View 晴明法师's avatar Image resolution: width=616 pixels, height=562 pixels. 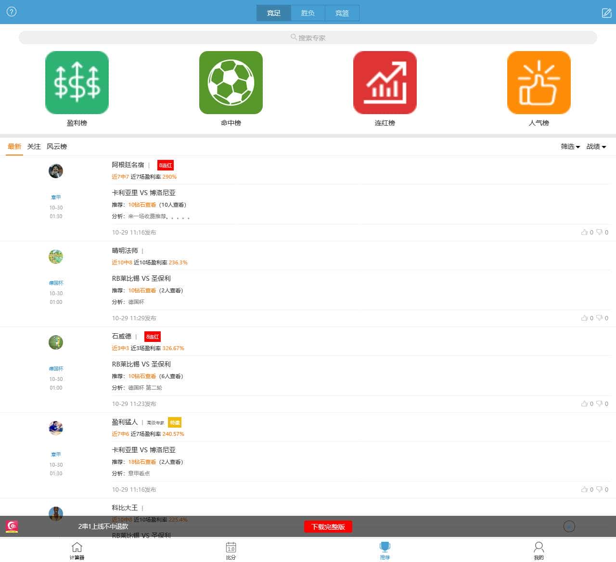[56, 257]
